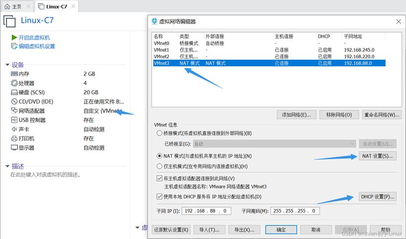Click the edit VM settings icon

14,46
